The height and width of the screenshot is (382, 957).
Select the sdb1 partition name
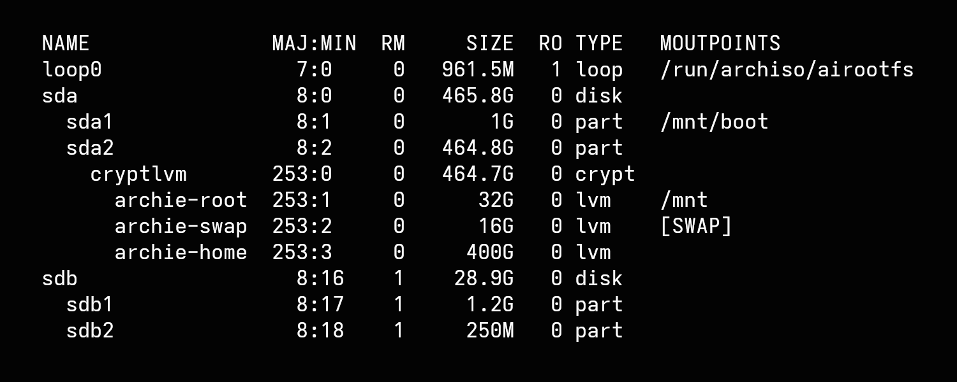click(89, 304)
